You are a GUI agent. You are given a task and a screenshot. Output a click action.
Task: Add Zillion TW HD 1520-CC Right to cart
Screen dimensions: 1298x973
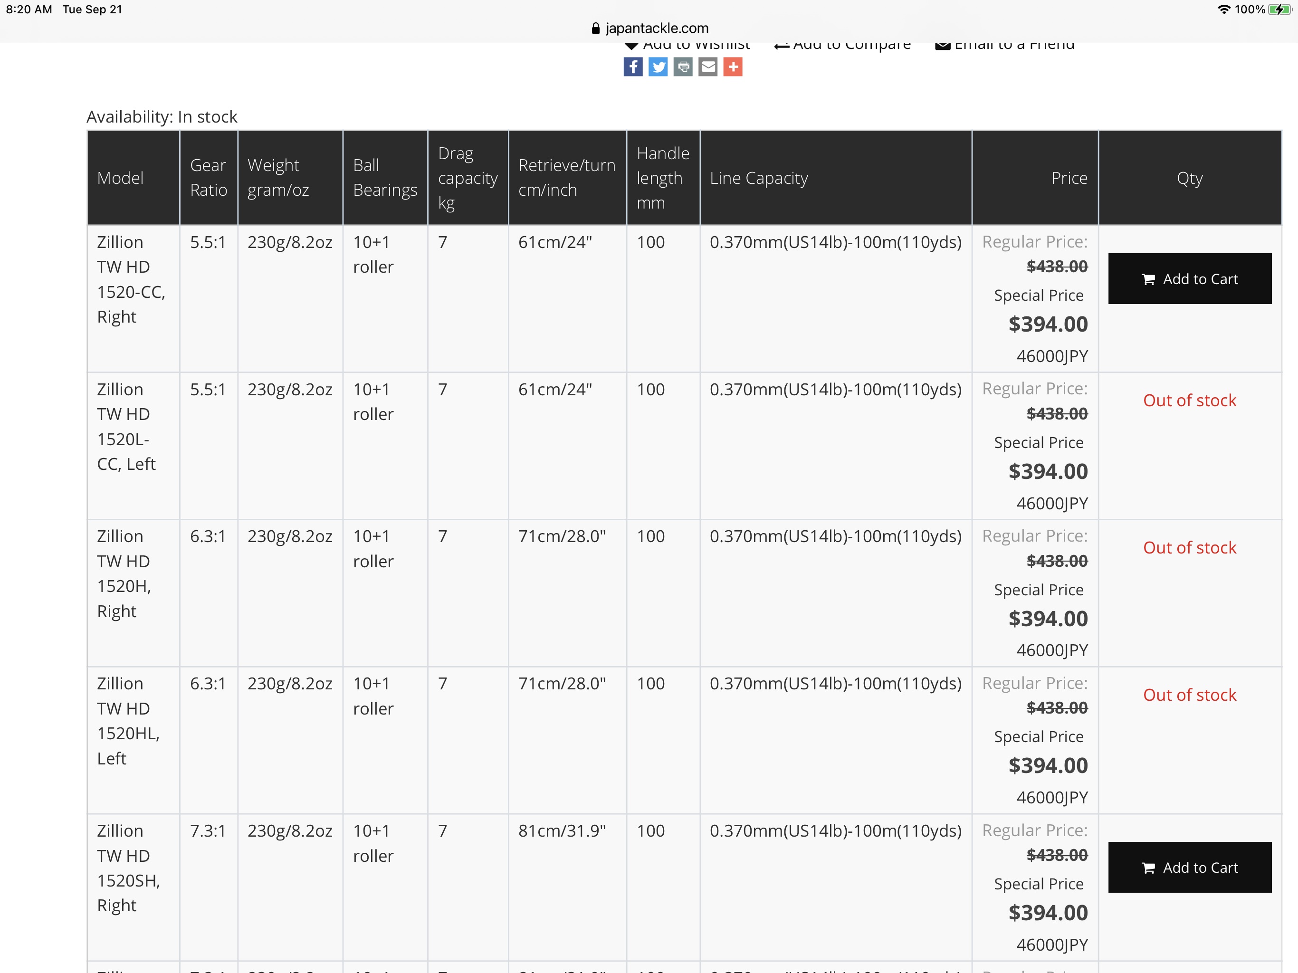pos(1190,279)
